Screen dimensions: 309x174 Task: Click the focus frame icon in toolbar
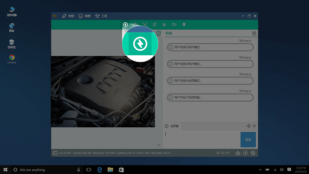pos(145,25)
